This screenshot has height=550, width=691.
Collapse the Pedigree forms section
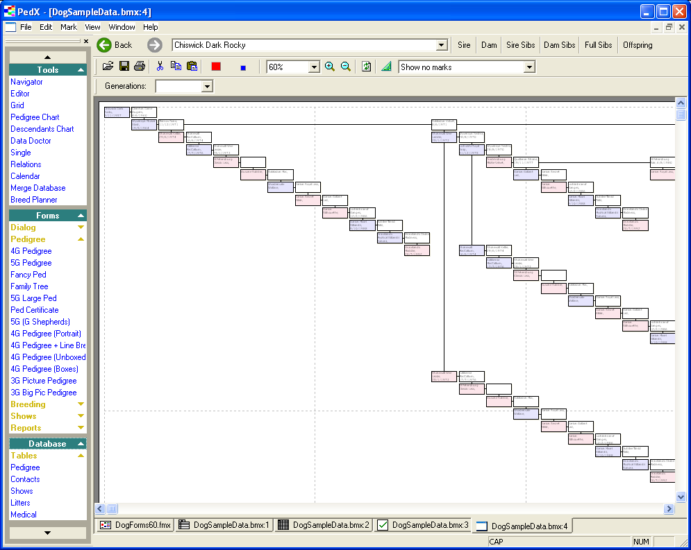pos(81,239)
